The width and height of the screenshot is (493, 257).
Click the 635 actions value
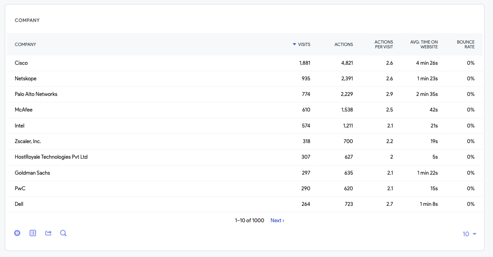click(349, 173)
